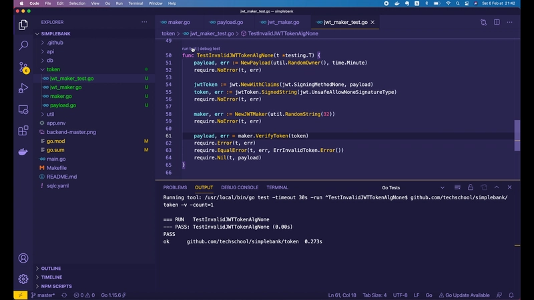Open the Run and Debug view
The height and width of the screenshot is (300, 534).
[23, 88]
